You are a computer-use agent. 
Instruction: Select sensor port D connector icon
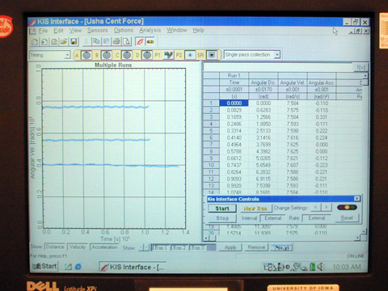[x=147, y=55]
